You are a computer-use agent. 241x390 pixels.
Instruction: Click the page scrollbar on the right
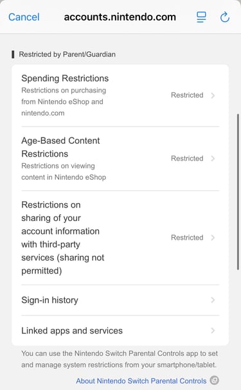pyautogui.click(x=238, y=191)
